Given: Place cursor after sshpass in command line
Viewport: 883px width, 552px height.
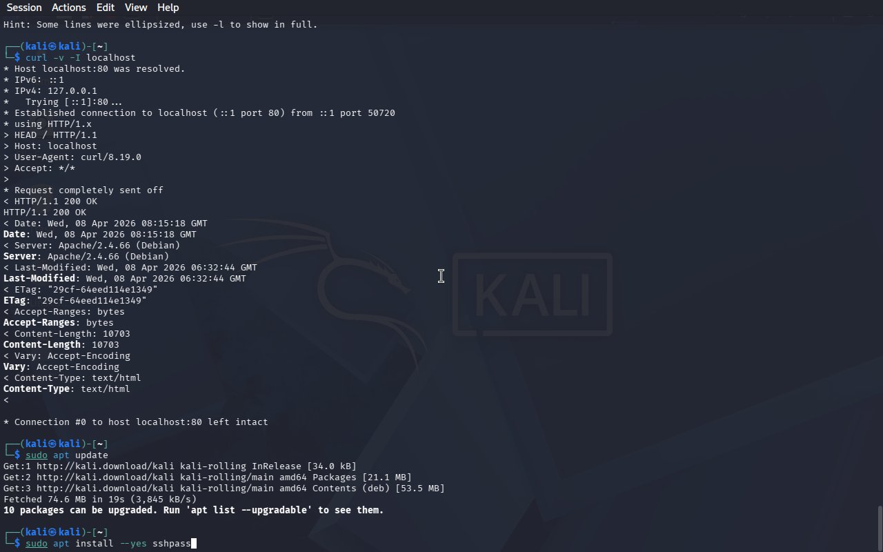Looking at the screenshot, I should click(192, 544).
